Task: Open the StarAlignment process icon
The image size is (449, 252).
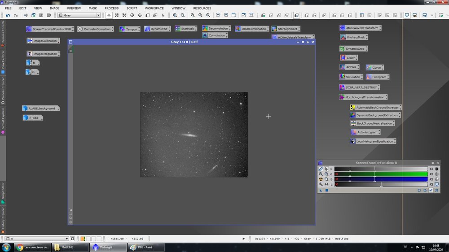Action: coord(287,29)
